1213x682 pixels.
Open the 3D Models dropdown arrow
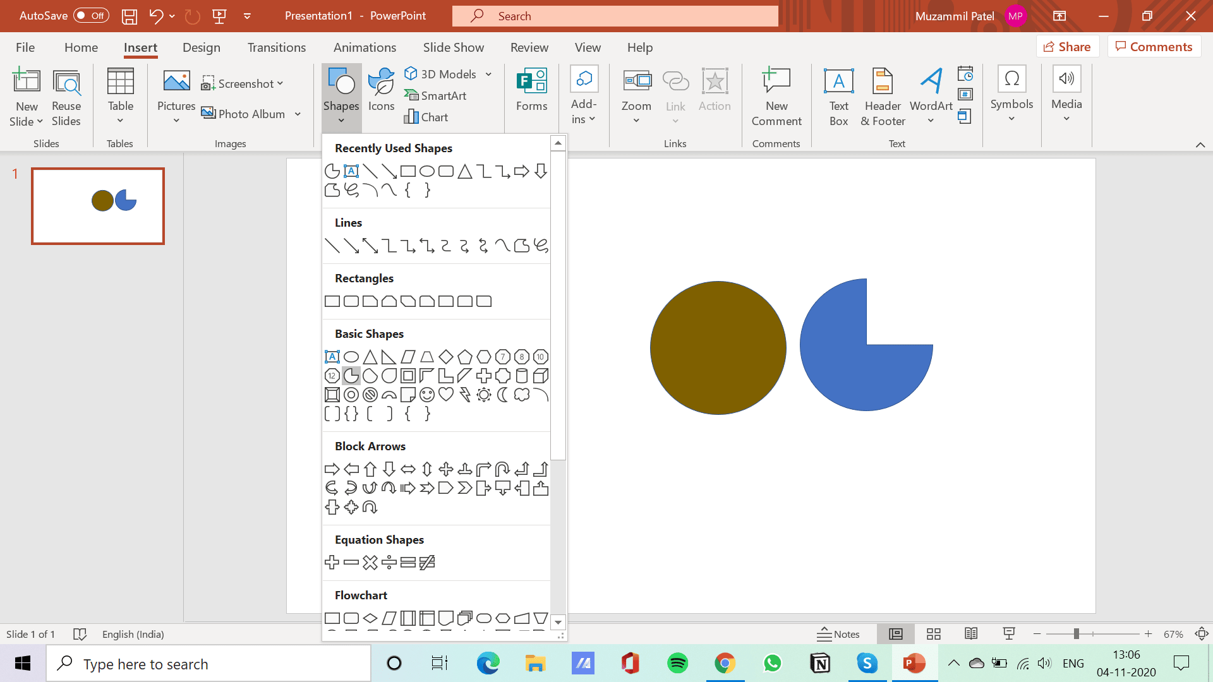[x=488, y=74]
